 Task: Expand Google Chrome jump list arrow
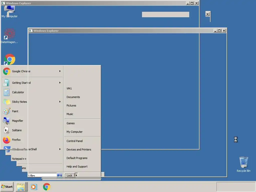pyautogui.click(x=60, y=71)
